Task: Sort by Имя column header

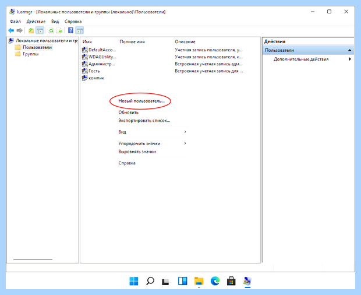Action: pos(87,42)
